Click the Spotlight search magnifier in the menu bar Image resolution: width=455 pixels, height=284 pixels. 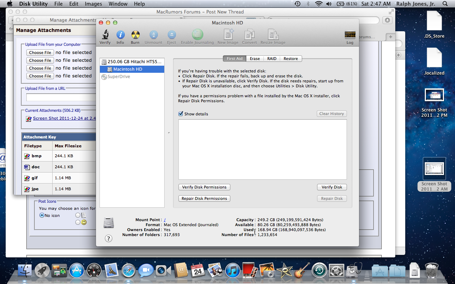point(445,4)
